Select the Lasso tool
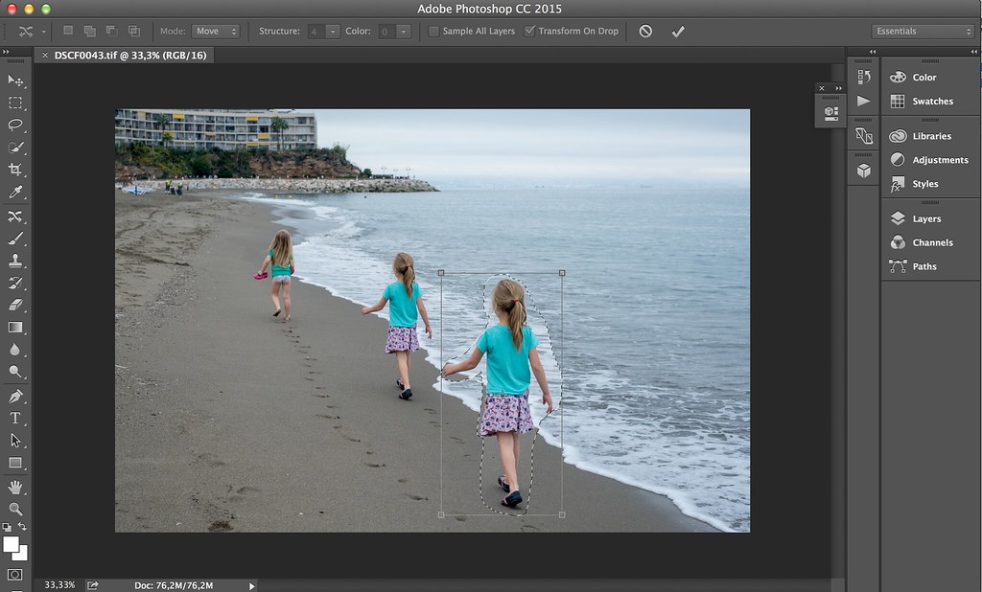This screenshot has width=982, height=592. [x=15, y=125]
